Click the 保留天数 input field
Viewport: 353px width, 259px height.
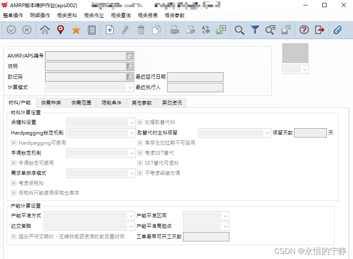click(x=311, y=132)
